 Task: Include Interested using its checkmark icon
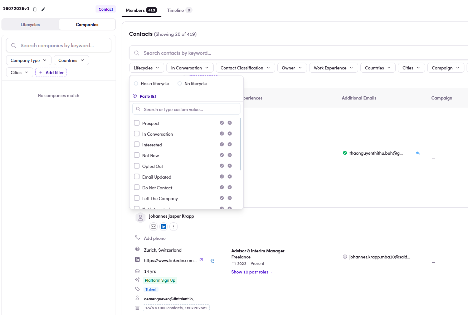(222, 144)
